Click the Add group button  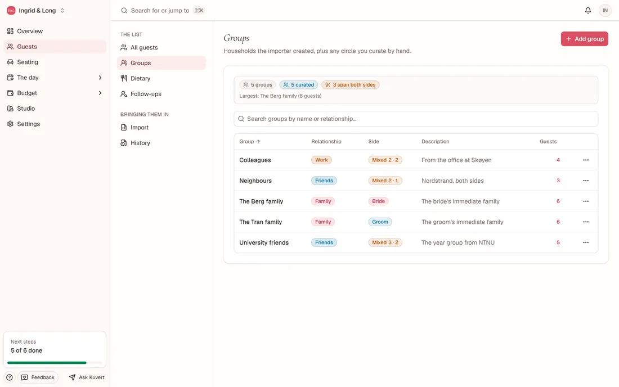(584, 39)
